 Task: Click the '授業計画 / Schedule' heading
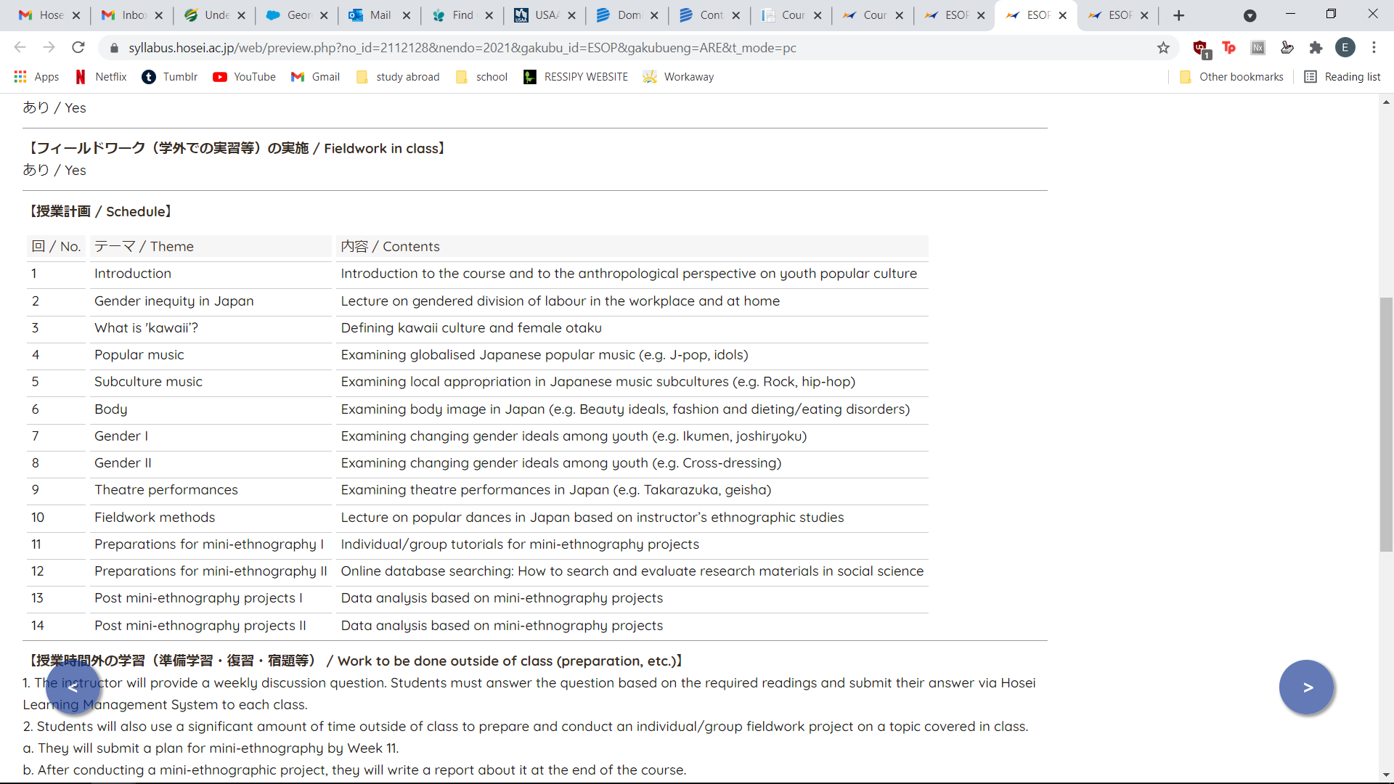pos(100,211)
